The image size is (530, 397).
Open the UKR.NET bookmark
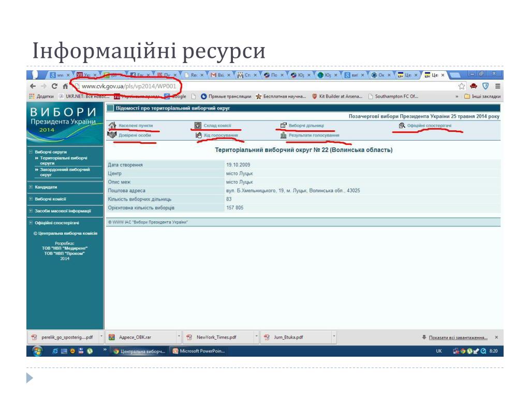click(x=84, y=96)
